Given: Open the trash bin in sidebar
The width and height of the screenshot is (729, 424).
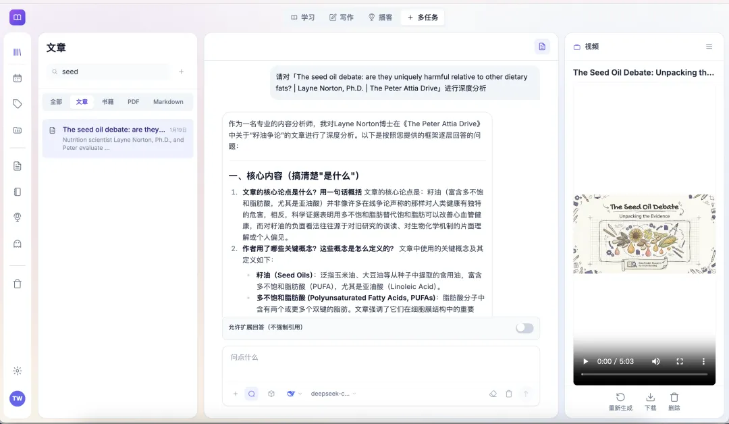Looking at the screenshot, I should pyautogui.click(x=17, y=284).
